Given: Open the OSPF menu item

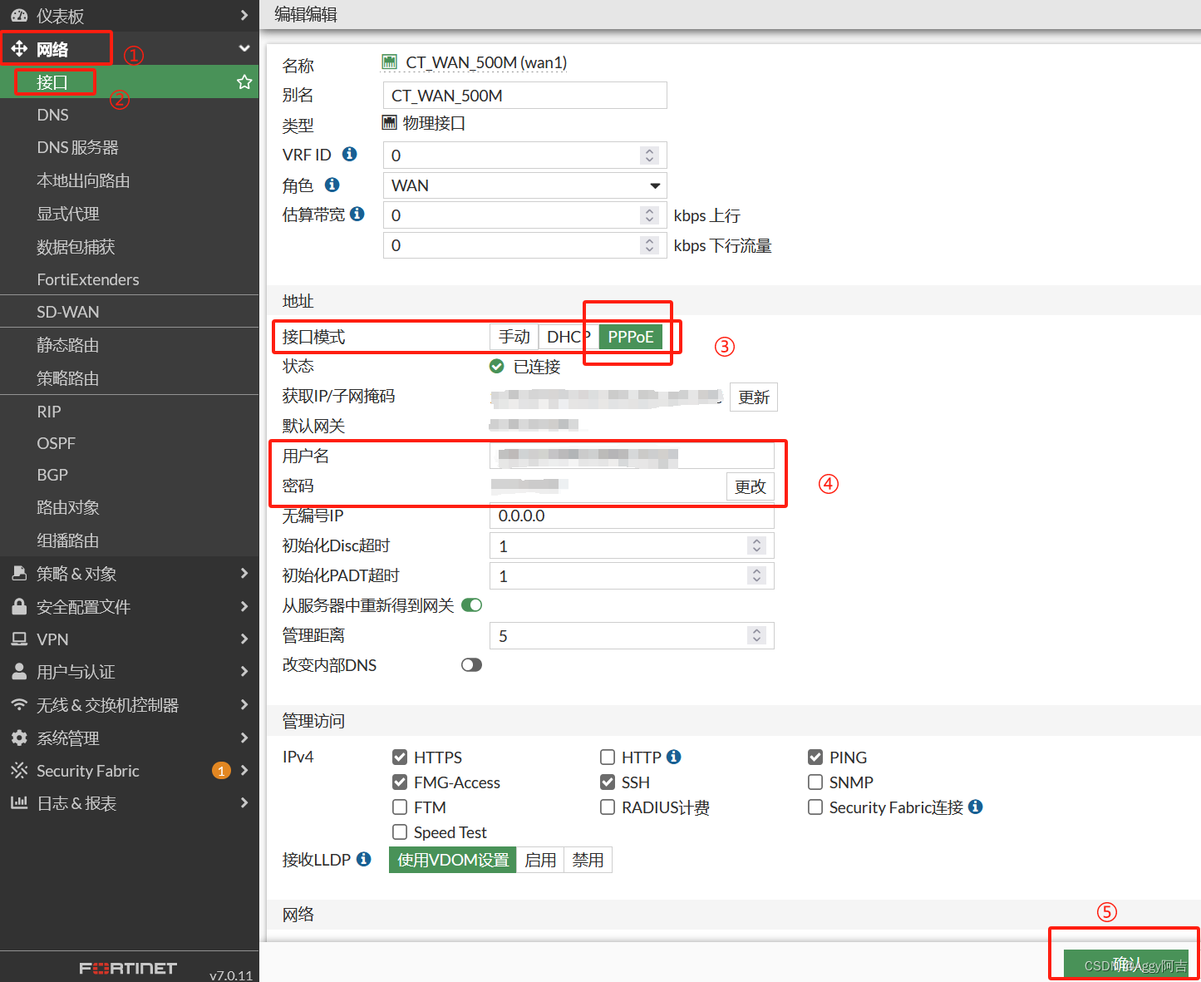Looking at the screenshot, I should coord(56,443).
